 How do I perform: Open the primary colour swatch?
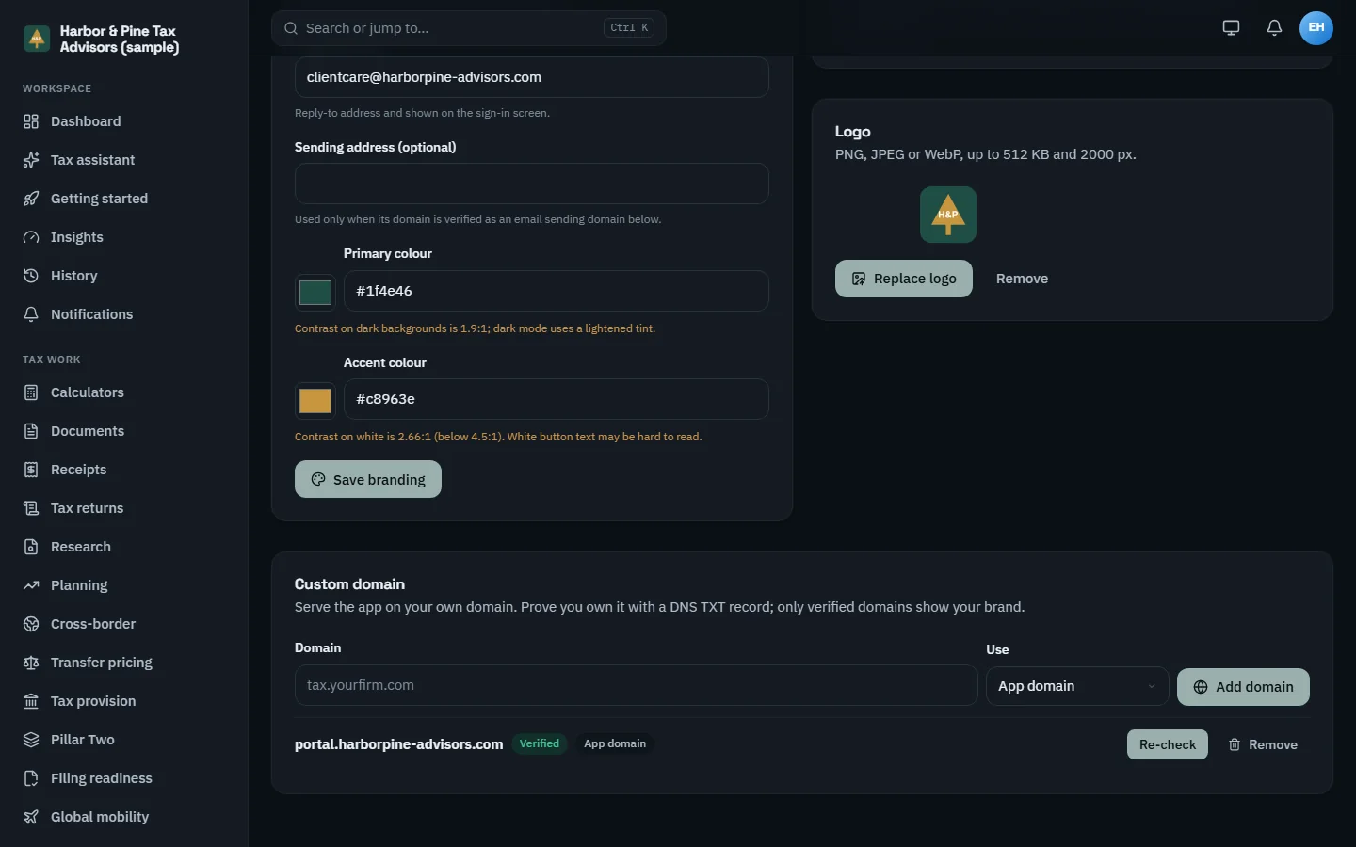(x=315, y=292)
